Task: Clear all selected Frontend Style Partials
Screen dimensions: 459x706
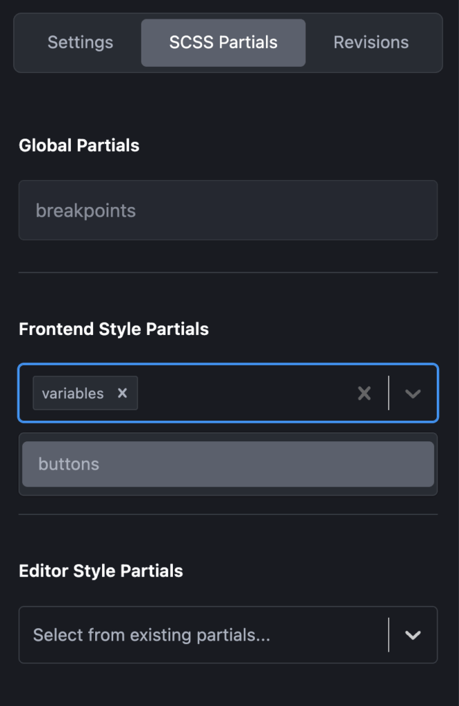Action: (364, 393)
